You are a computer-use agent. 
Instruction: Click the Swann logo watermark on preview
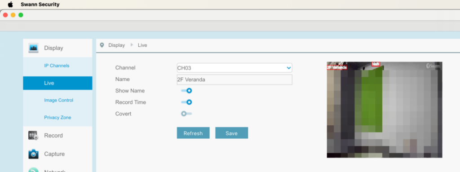coord(433,66)
